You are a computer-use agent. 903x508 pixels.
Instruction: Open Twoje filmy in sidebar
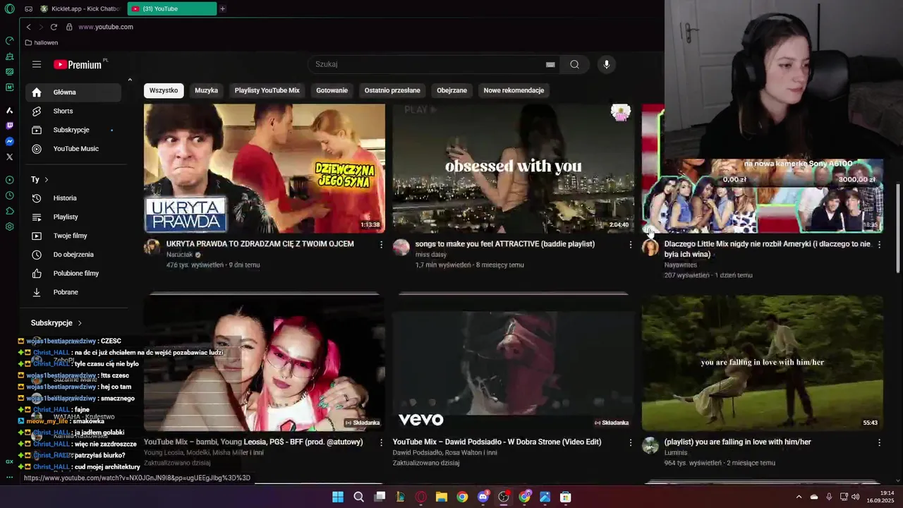(73, 236)
